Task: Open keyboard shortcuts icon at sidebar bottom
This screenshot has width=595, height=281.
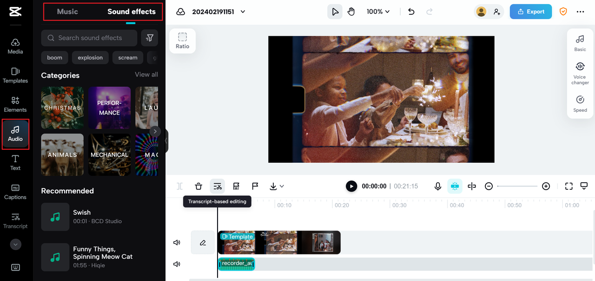Action: pos(15,268)
